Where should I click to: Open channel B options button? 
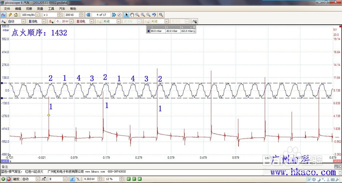tap(51, 21)
